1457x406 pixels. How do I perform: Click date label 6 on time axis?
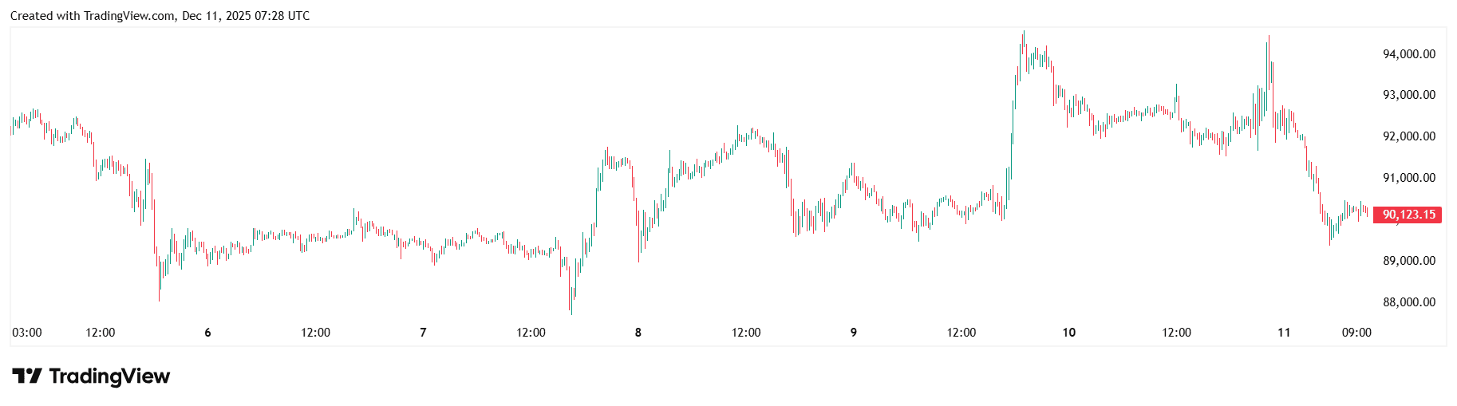click(x=208, y=333)
